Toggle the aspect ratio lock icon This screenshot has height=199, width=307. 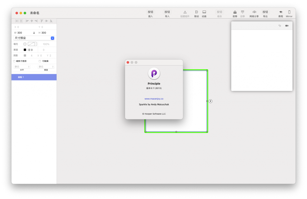click(34, 33)
